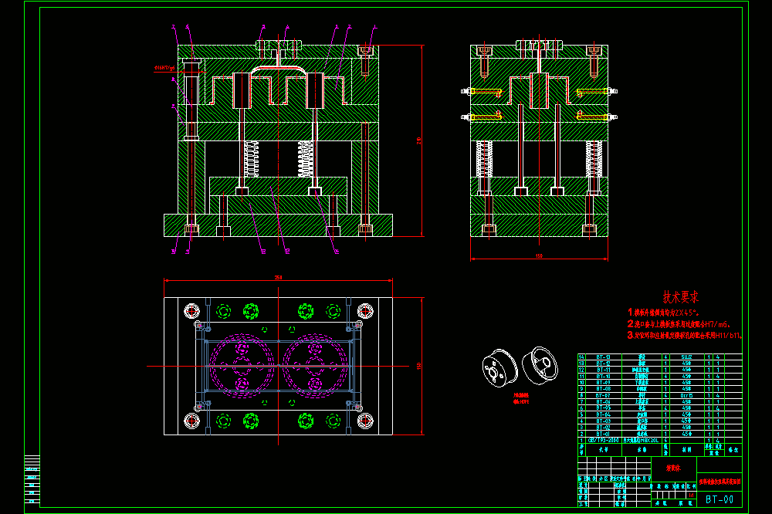
Task: Click the red 技术要求 heading
Action: [x=680, y=297]
